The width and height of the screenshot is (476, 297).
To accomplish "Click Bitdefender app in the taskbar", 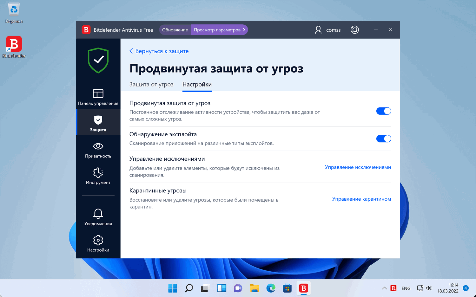I will point(304,288).
